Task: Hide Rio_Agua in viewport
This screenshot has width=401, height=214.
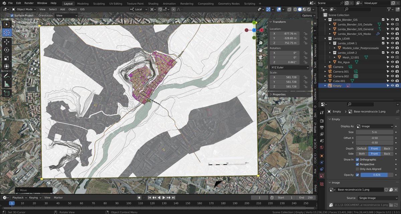Action: [x=392, y=62]
